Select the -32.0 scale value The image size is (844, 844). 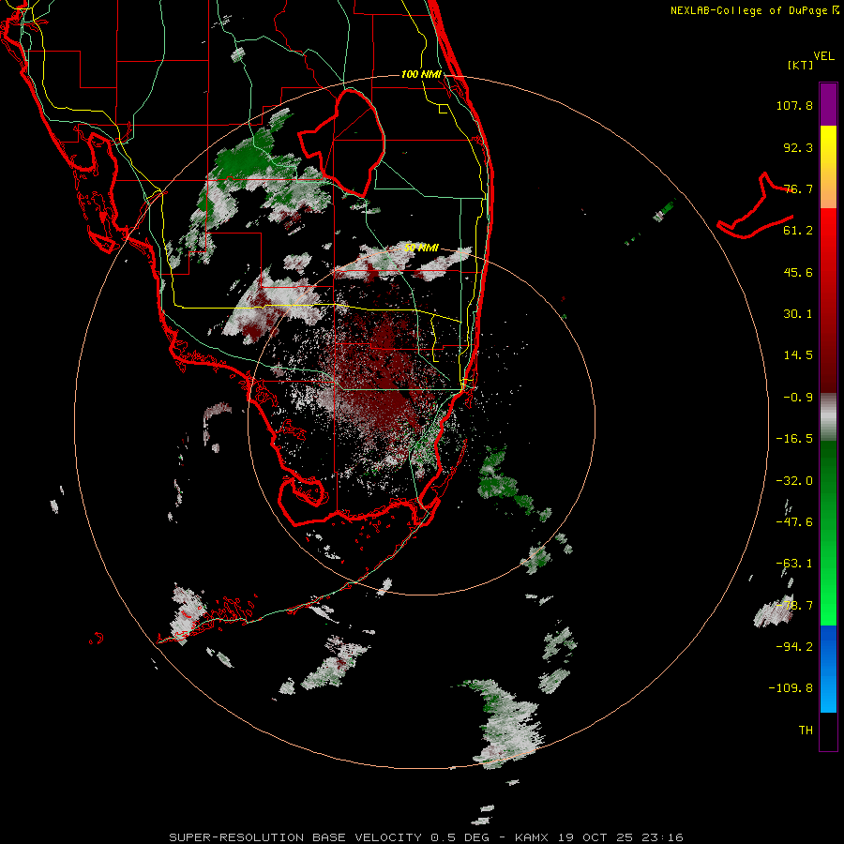point(794,481)
